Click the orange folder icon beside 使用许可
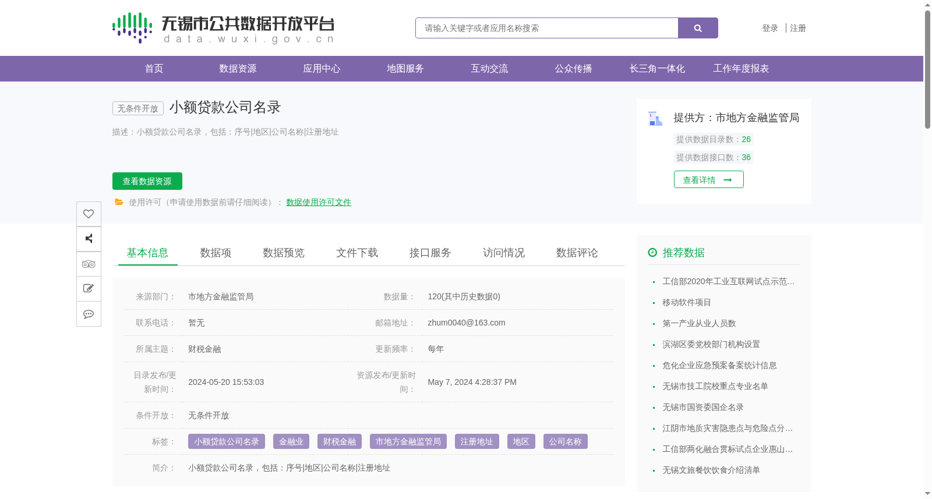 tap(119, 202)
